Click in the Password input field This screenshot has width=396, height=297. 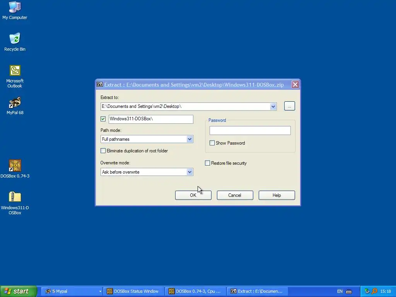250,131
